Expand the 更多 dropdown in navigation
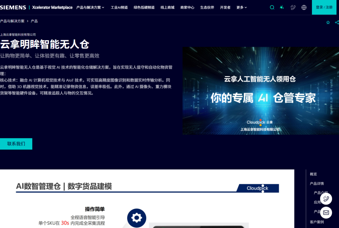 click(x=241, y=7)
